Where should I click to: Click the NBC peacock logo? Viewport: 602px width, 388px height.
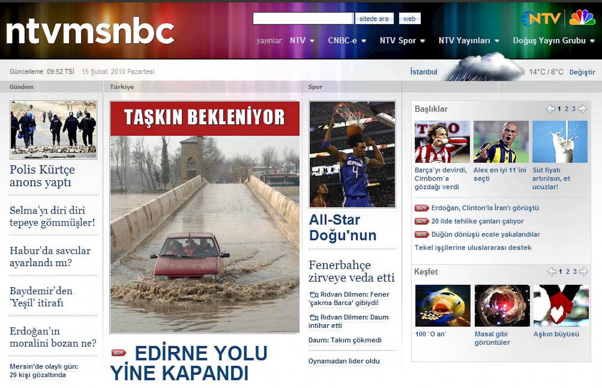[x=582, y=18]
